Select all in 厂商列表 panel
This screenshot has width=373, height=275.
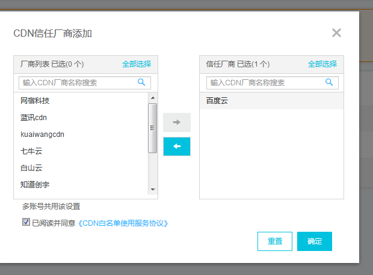point(137,64)
